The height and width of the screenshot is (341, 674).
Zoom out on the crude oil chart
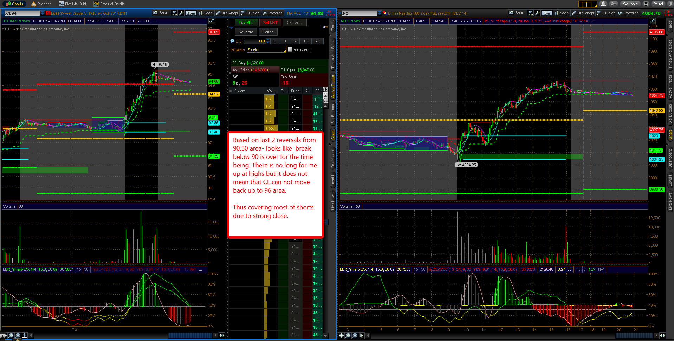pyautogui.click(x=18, y=335)
